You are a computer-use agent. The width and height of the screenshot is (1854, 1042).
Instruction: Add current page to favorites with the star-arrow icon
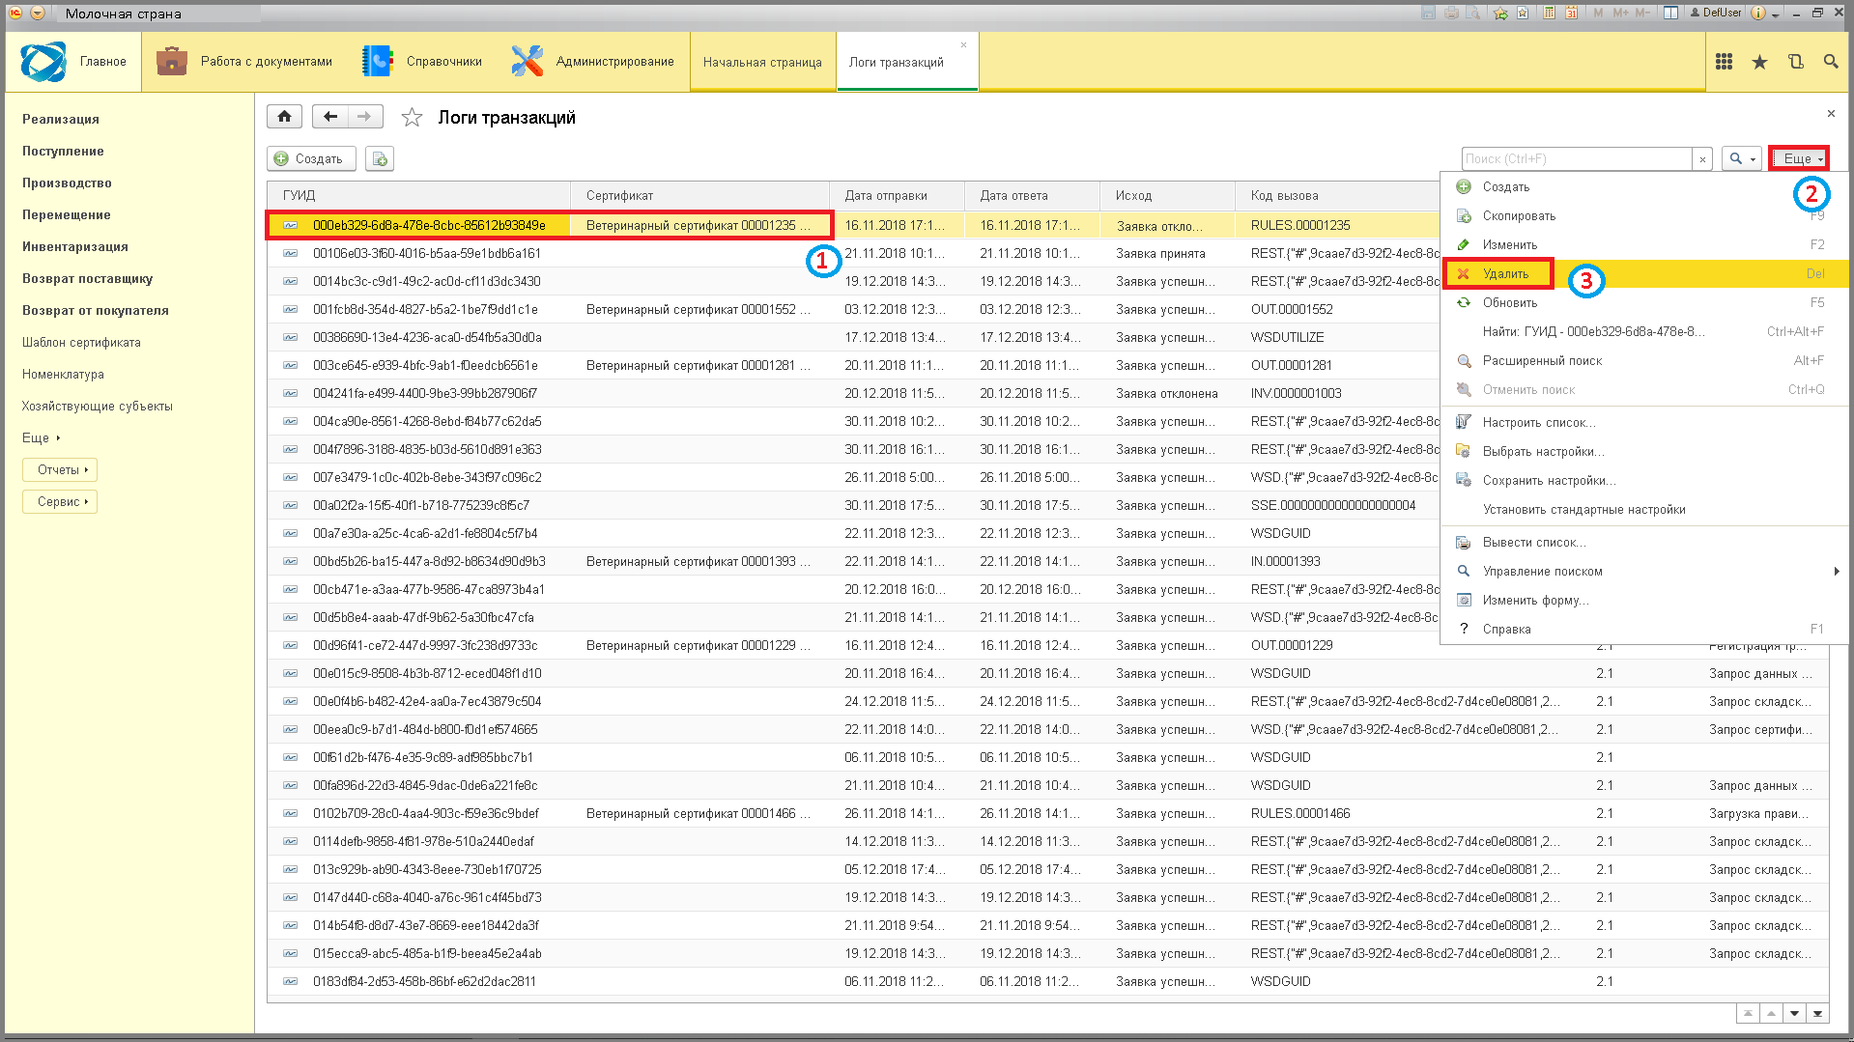point(1500,13)
